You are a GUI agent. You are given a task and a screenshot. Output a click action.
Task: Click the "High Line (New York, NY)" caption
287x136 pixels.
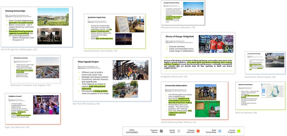click(x=17, y=127)
